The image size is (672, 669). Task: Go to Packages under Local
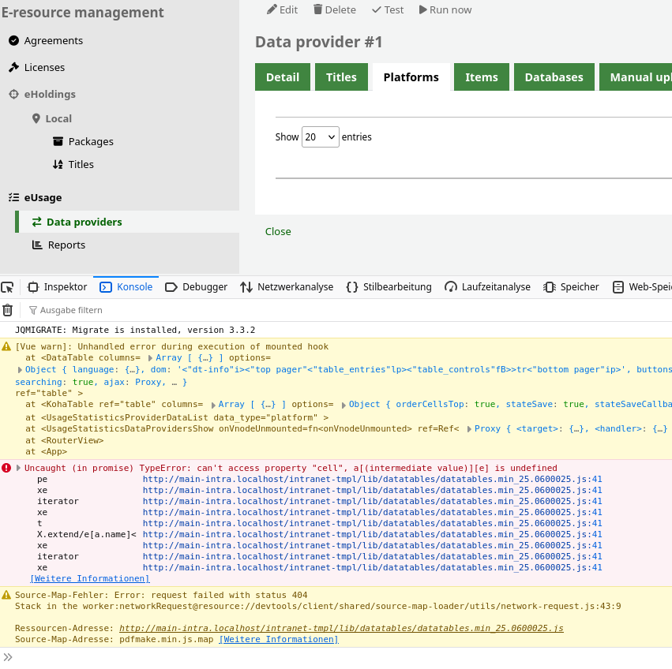91,141
